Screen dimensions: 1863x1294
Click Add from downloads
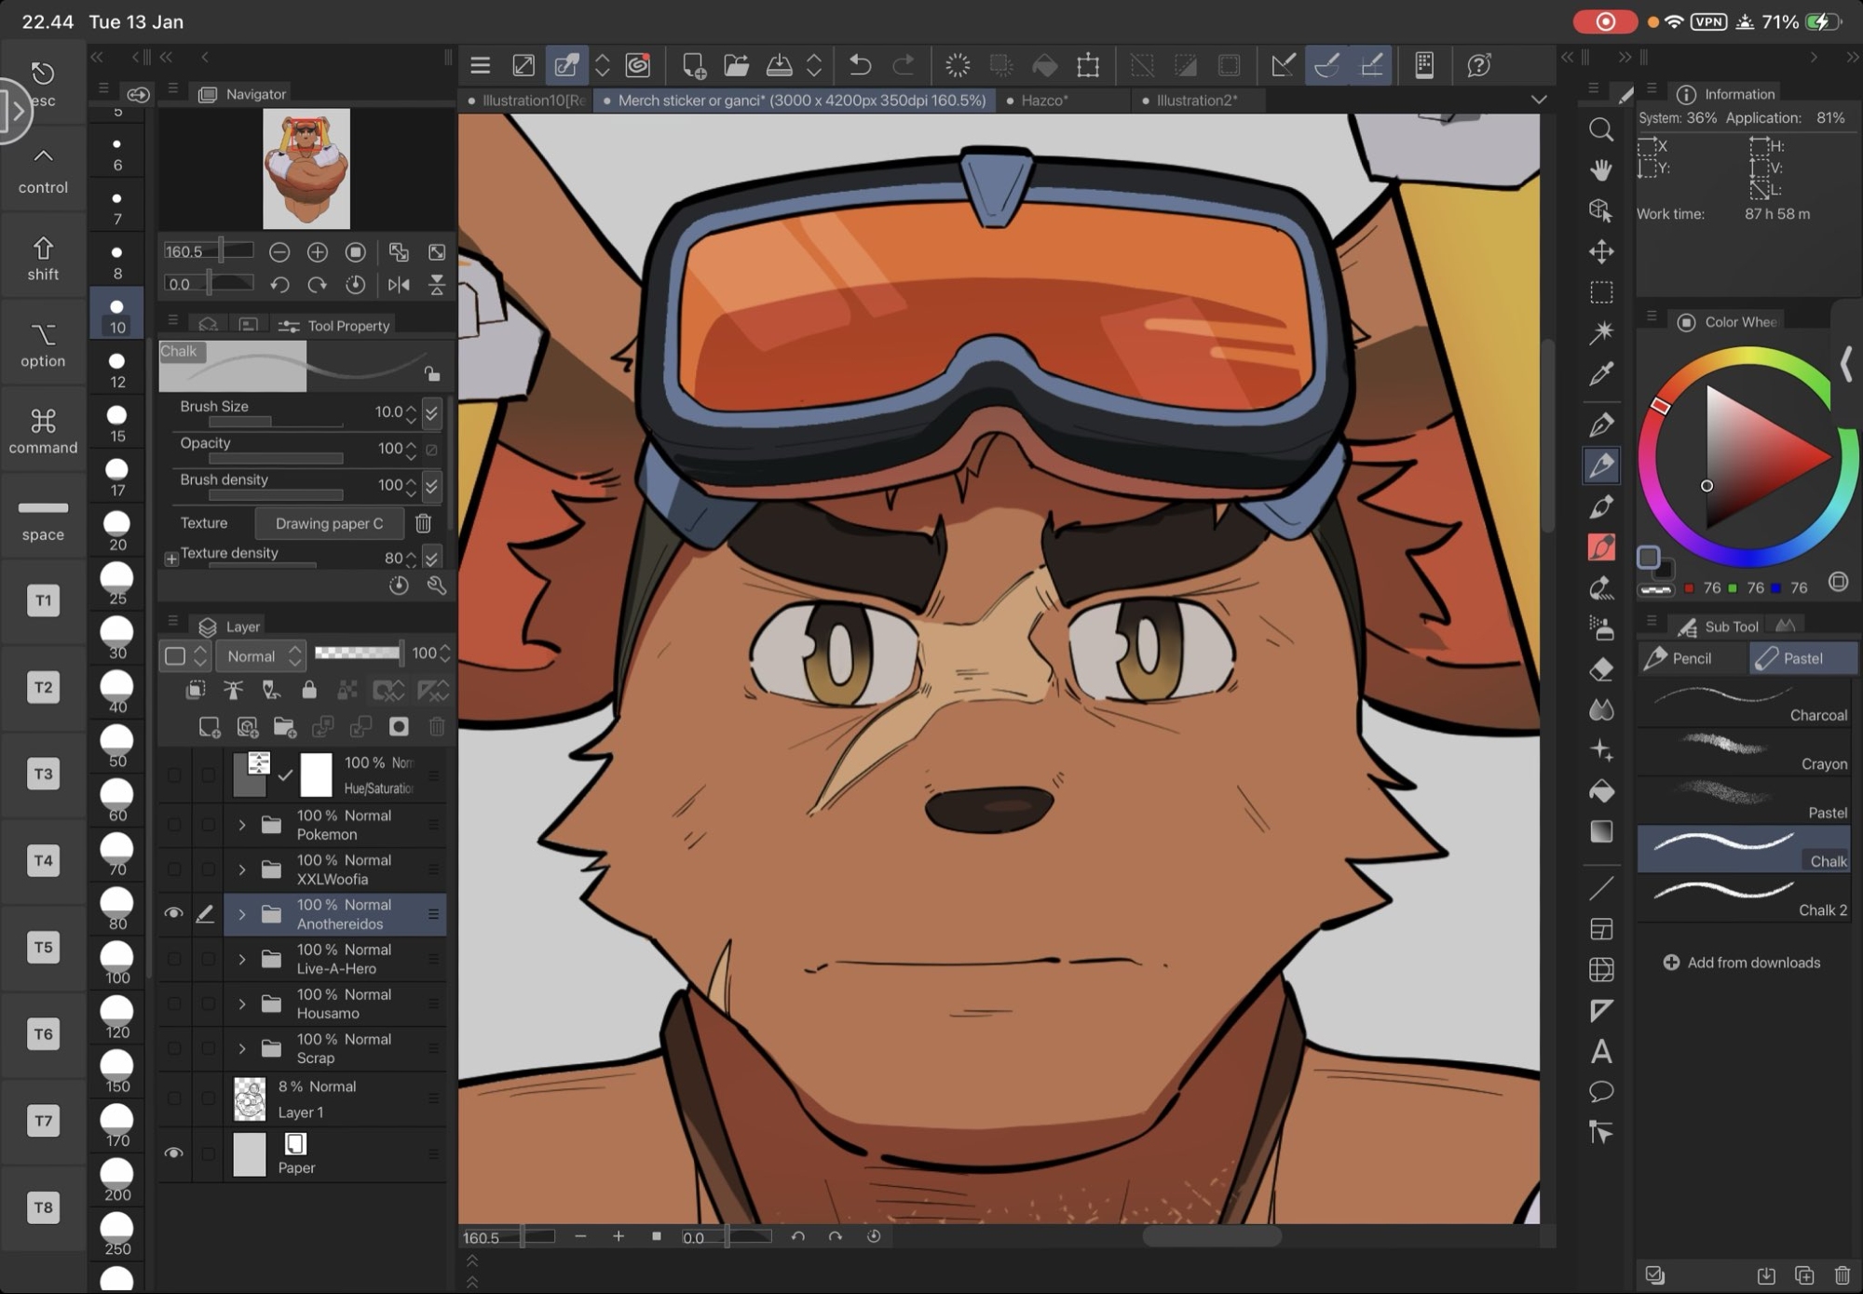(1742, 963)
